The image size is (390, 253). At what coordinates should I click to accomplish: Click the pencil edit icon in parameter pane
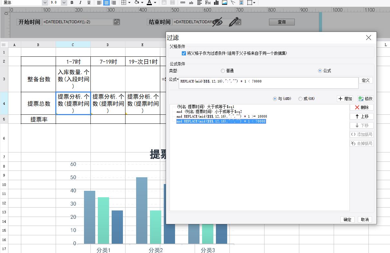(x=234, y=22)
